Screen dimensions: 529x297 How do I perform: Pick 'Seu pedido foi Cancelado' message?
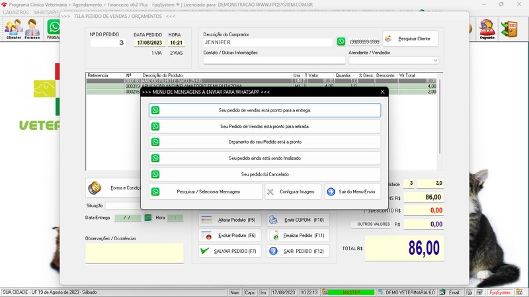[x=264, y=174]
